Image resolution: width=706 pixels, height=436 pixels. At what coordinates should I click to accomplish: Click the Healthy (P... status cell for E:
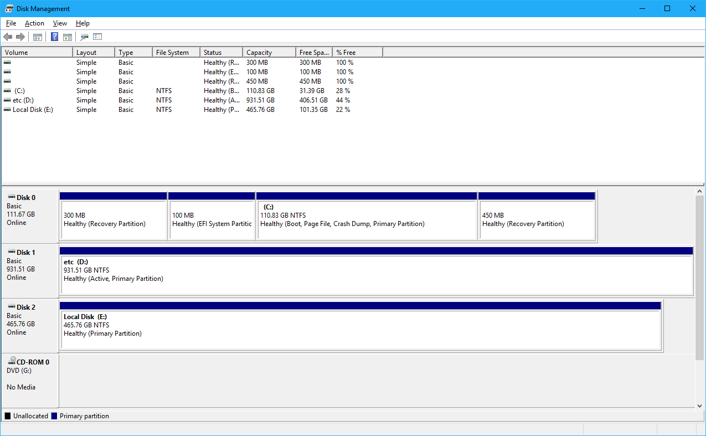221,110
